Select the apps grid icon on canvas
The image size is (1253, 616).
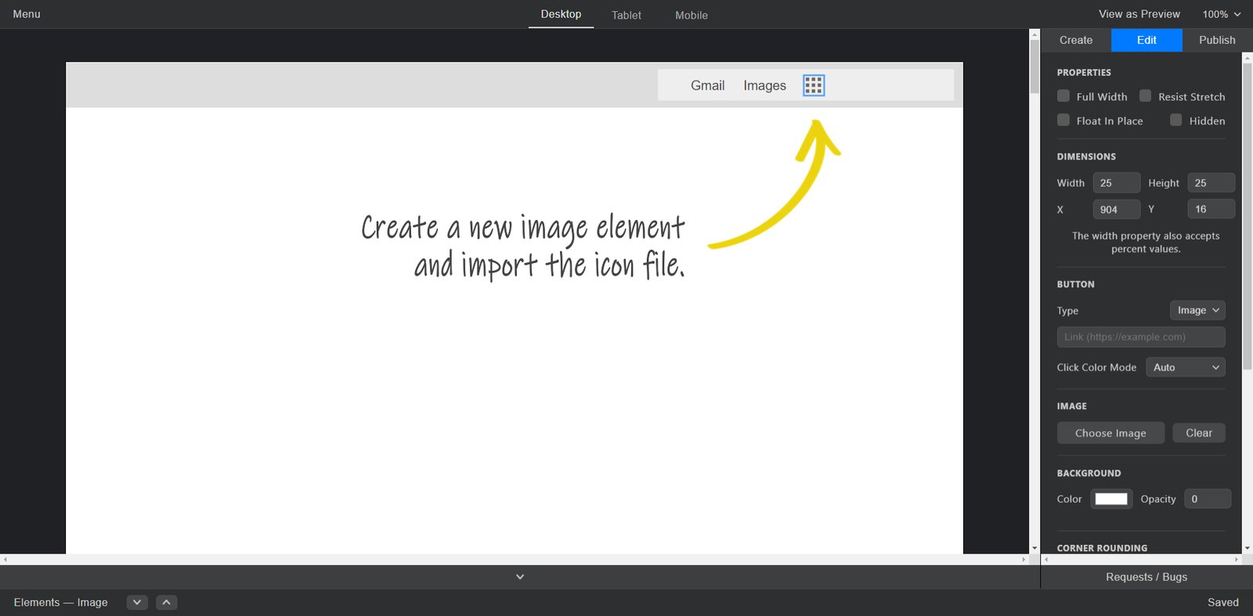(814, 85)
